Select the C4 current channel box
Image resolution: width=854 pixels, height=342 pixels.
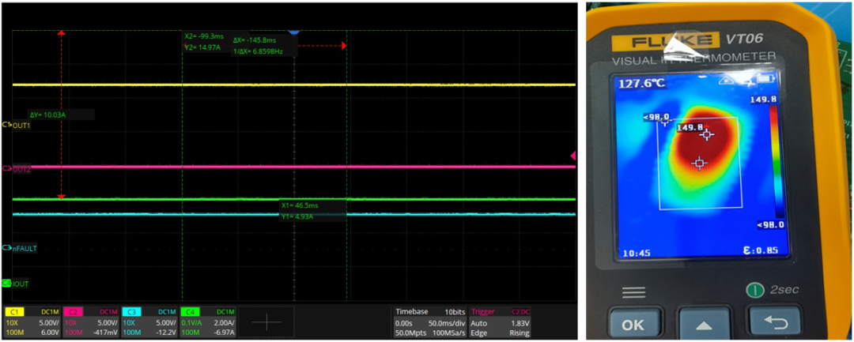tap(207, 322)
